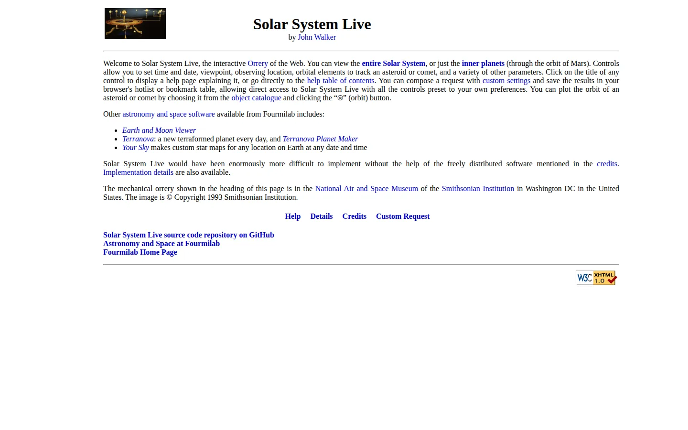This screenshot has height=430, width=688.
Task: Open astronomy and space software link
Action: click(169, 114)
